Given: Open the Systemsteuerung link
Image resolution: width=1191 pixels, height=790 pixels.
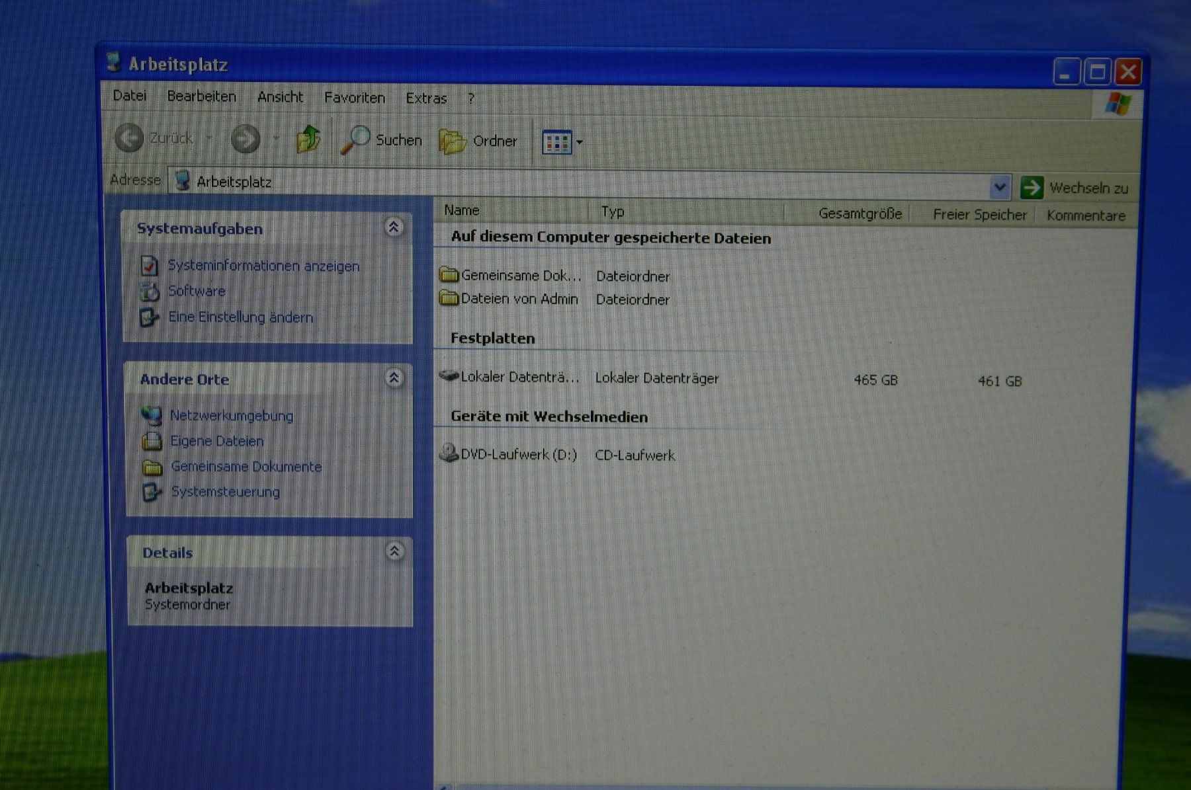Looking at the screenshot, I should pyautogui.click(x=226, y=492).
